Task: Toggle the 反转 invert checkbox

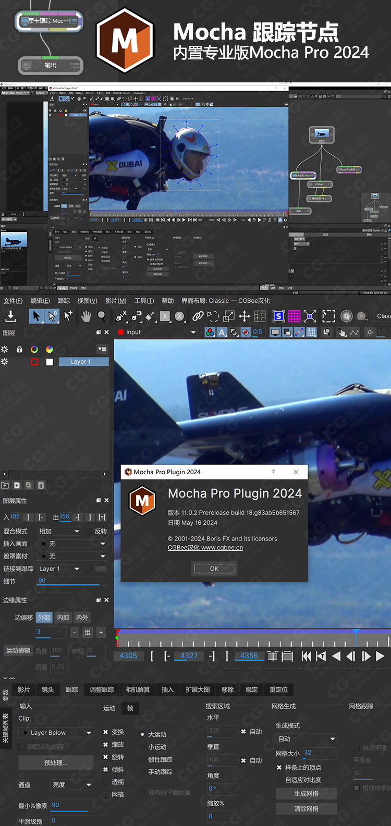Action: pos(89,531)
